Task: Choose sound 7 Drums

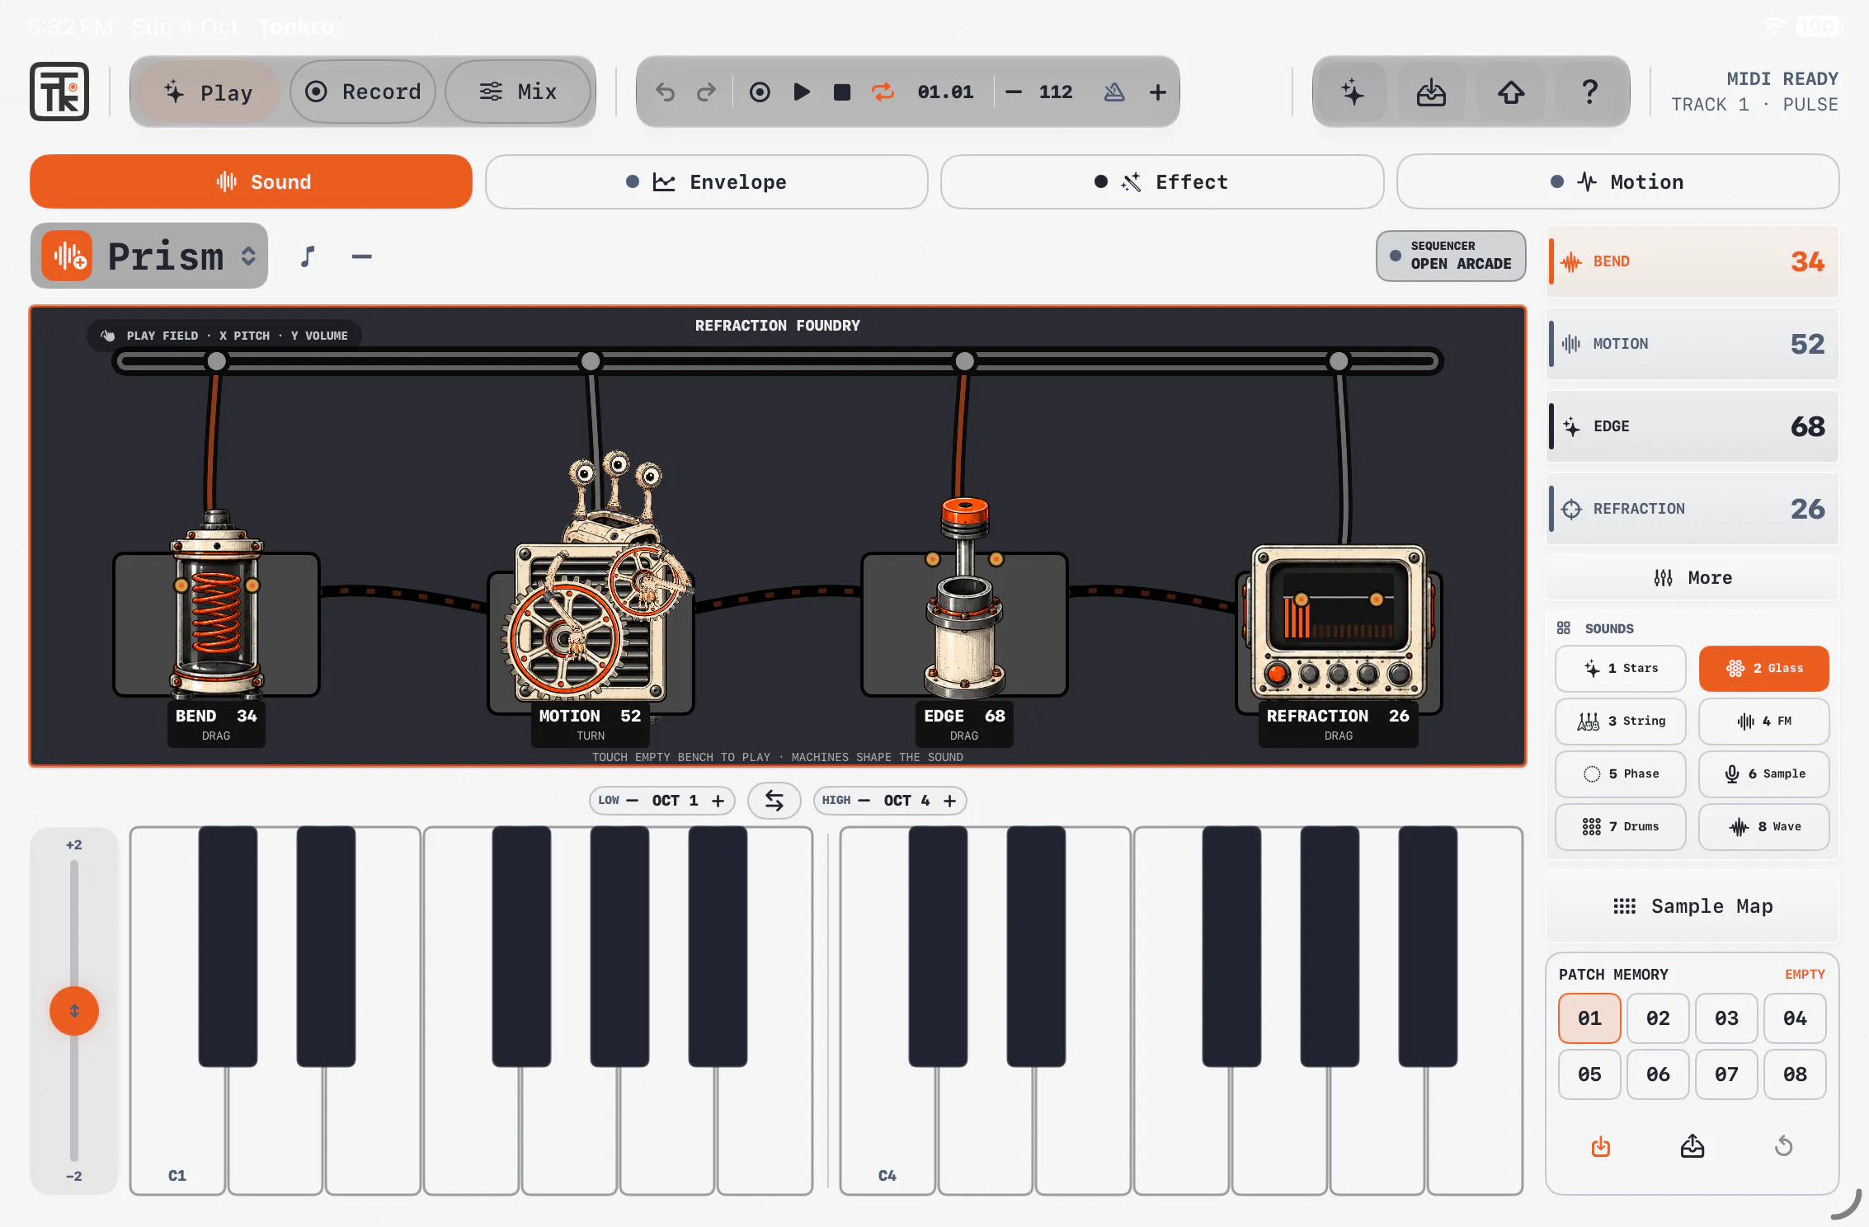Action: (x=1621, y=827)
